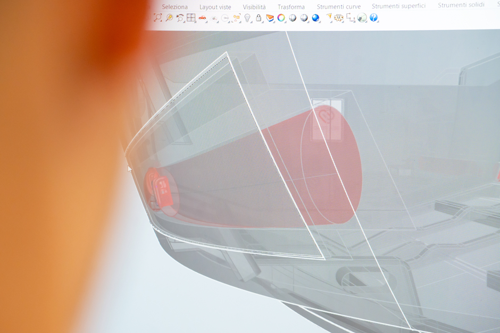Open Help via blue question mark

(373, 17)
